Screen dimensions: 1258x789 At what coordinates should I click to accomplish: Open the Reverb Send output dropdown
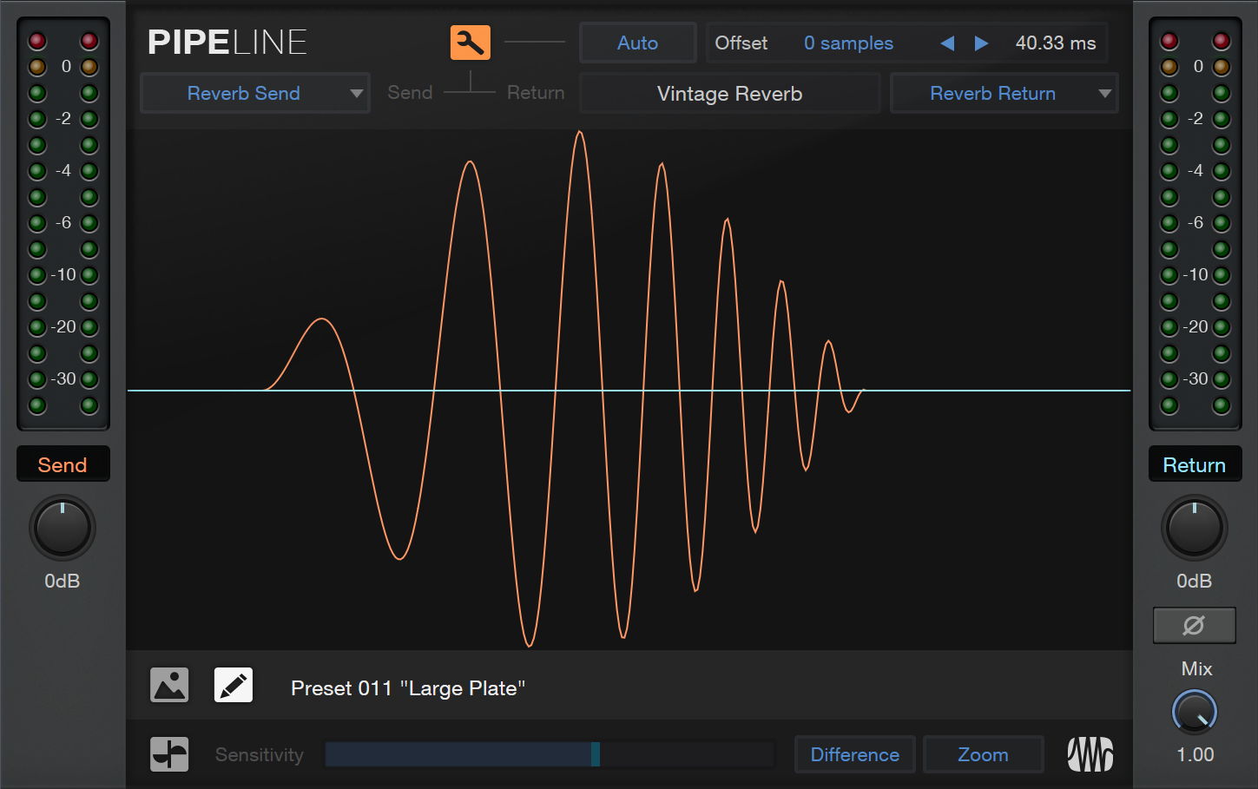[x=255, y=93]
